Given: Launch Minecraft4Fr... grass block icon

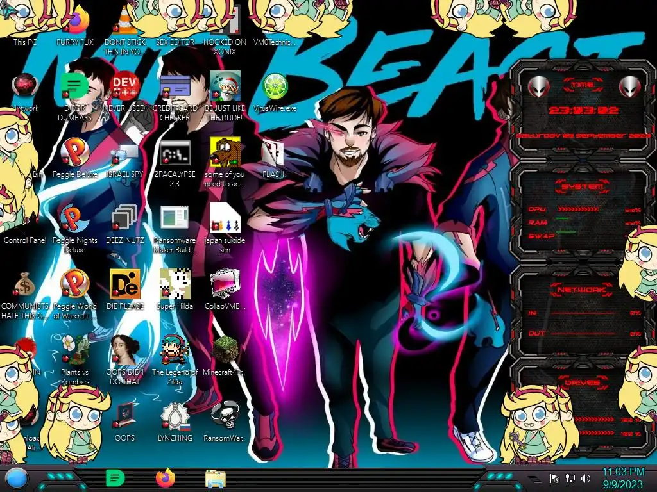Looking at the screenshot, I should [225, 350].
